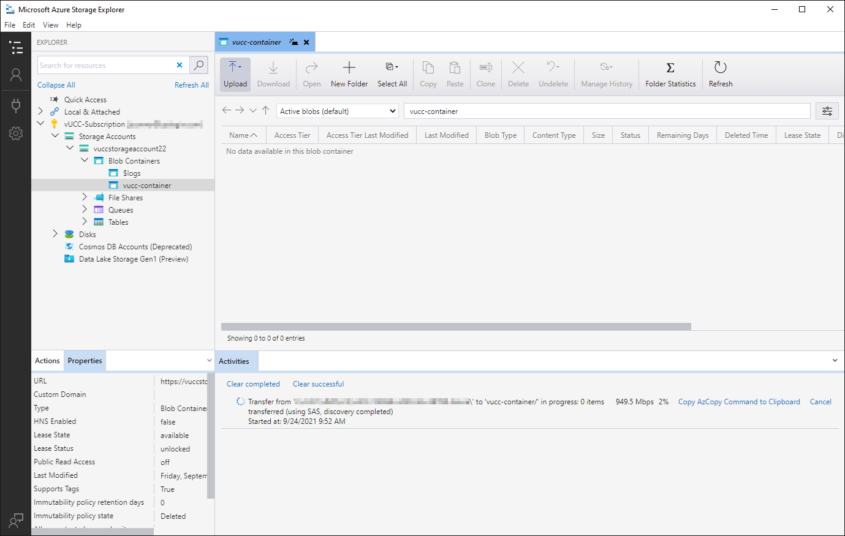This screenshot has width=845, height=536.
Task: Open the Select All dropdown
Action: point(392,74)
